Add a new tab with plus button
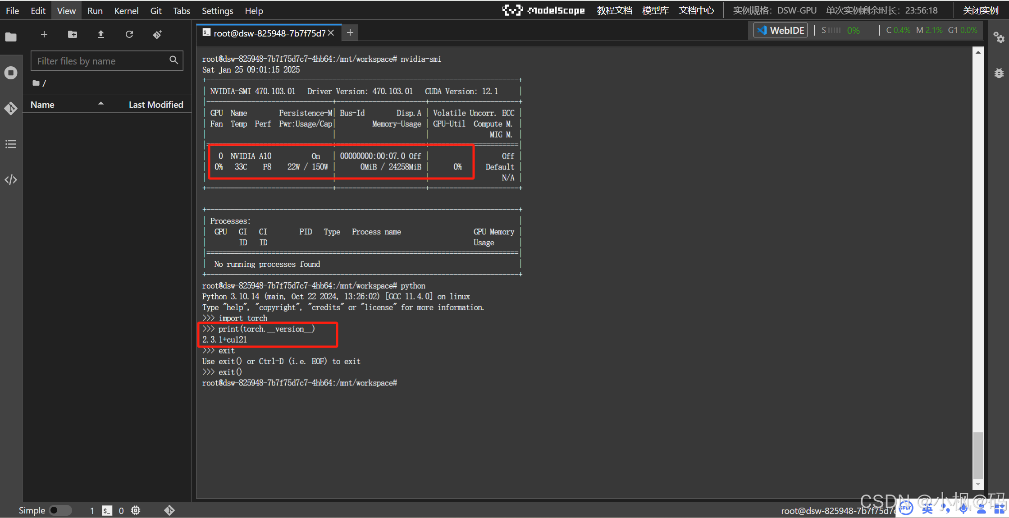The width and height of the screenshot is (1009, 518). tap(350, 32)
